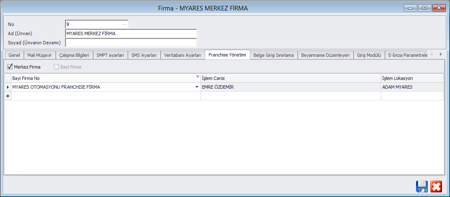Switch to Giriş Modülü tab
Viewport: 450px width, 197px height.
[x=369, y=55]
